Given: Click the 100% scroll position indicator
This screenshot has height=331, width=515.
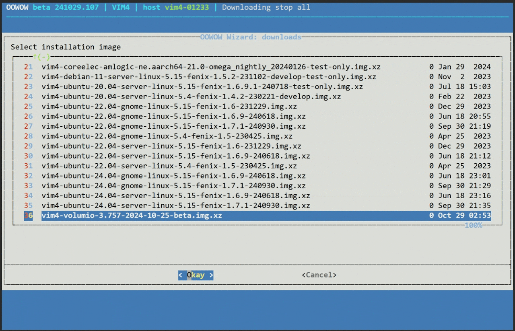Looking at the screenshot, I should [x=473, y=225].
